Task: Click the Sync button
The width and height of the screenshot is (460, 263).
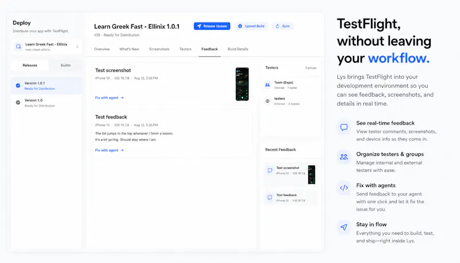Action: coord(283,26)
